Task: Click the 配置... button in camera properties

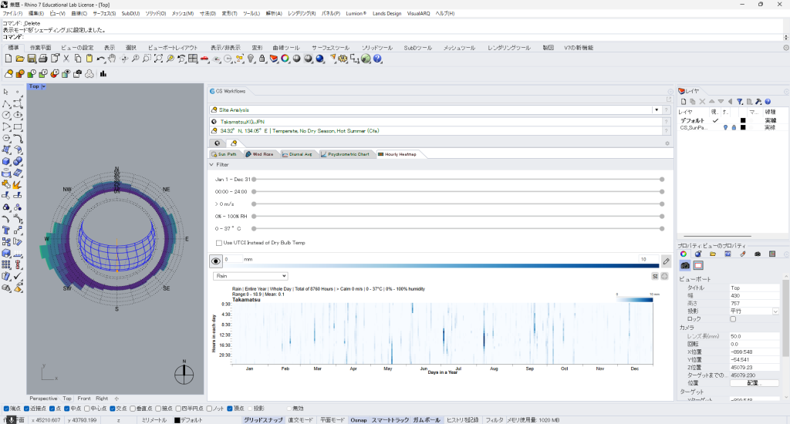Action: (x=754, y=382)
